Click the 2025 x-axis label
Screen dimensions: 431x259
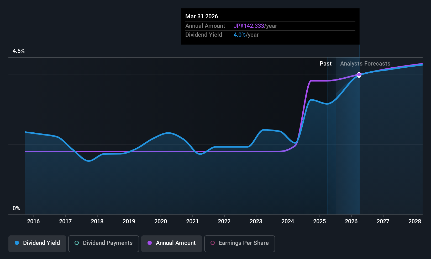[319, 222]
